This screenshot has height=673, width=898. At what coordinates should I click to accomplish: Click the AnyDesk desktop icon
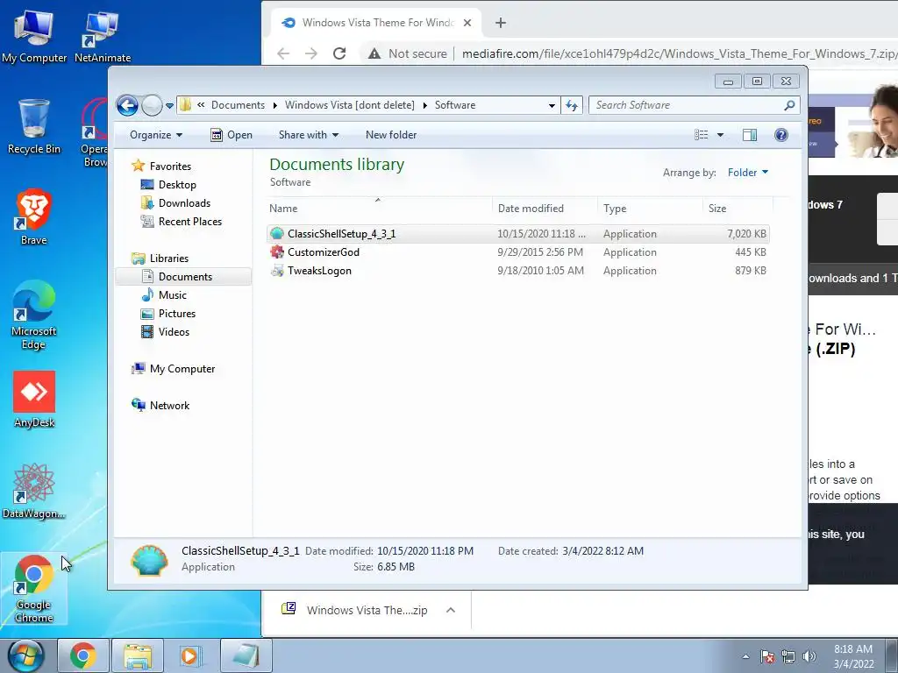point(34,400)
